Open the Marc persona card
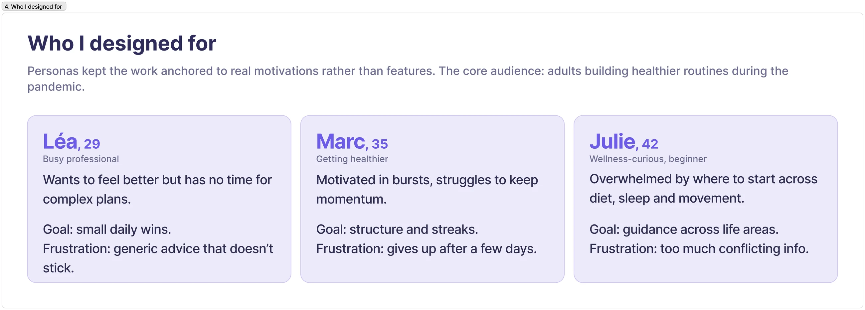Screen dimensions: 865x310 (432, 199)
